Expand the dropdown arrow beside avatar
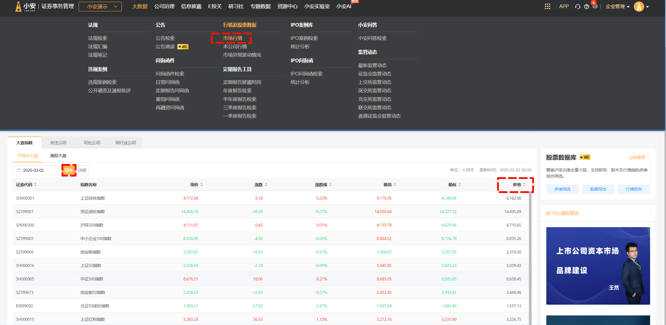Image resolution: width=666 pixels, height=325 pixels. pyautogui.click(x=647, y=7)
